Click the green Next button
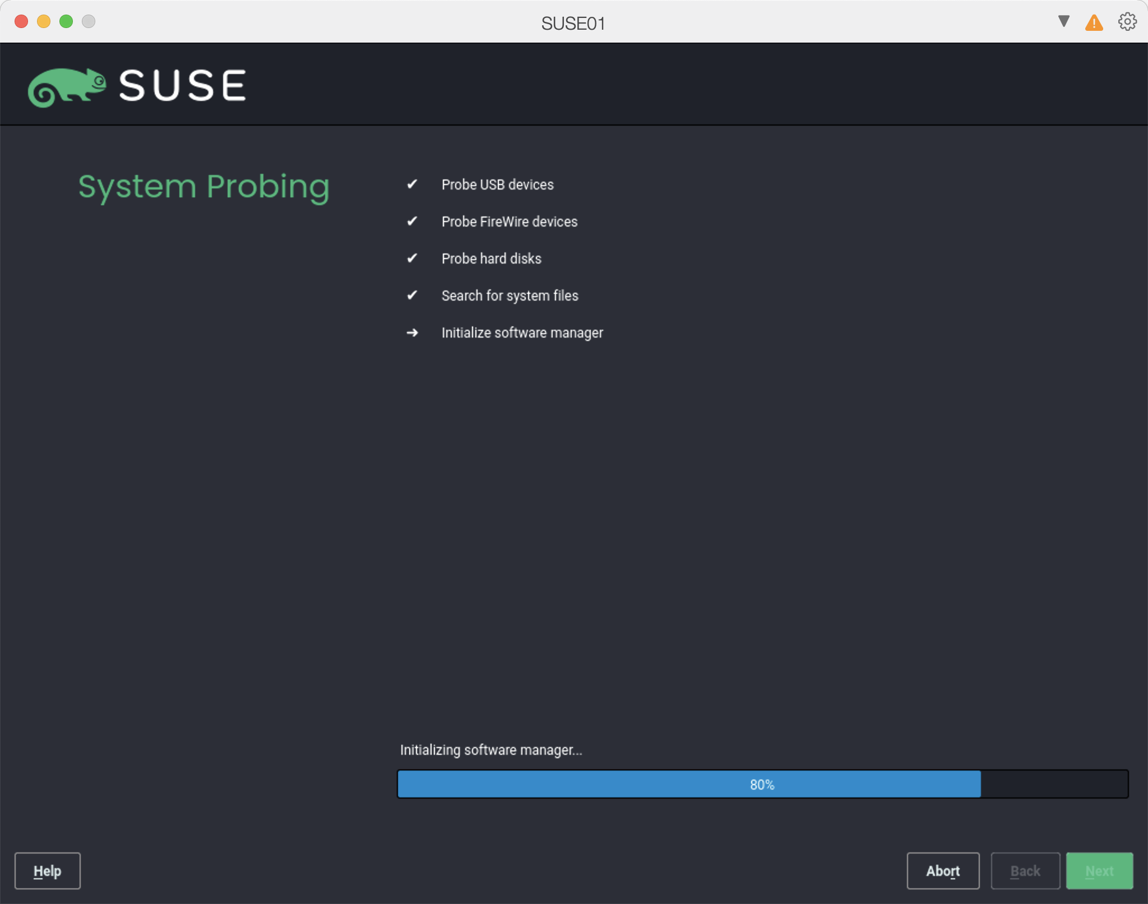Screen dimensions: 1148x904 tap(1099, 871)
